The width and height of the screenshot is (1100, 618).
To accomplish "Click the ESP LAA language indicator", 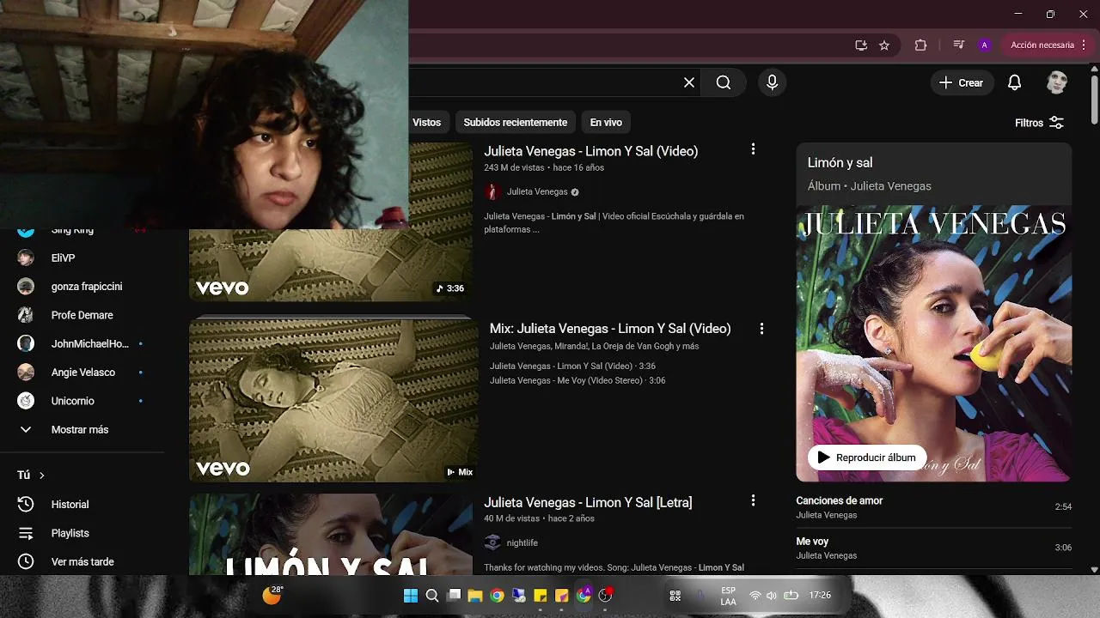I will click(728, 596).
